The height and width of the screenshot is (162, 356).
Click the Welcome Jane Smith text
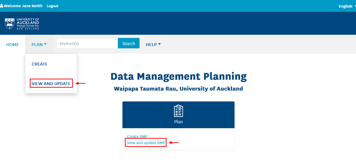[x=23, y=6]
